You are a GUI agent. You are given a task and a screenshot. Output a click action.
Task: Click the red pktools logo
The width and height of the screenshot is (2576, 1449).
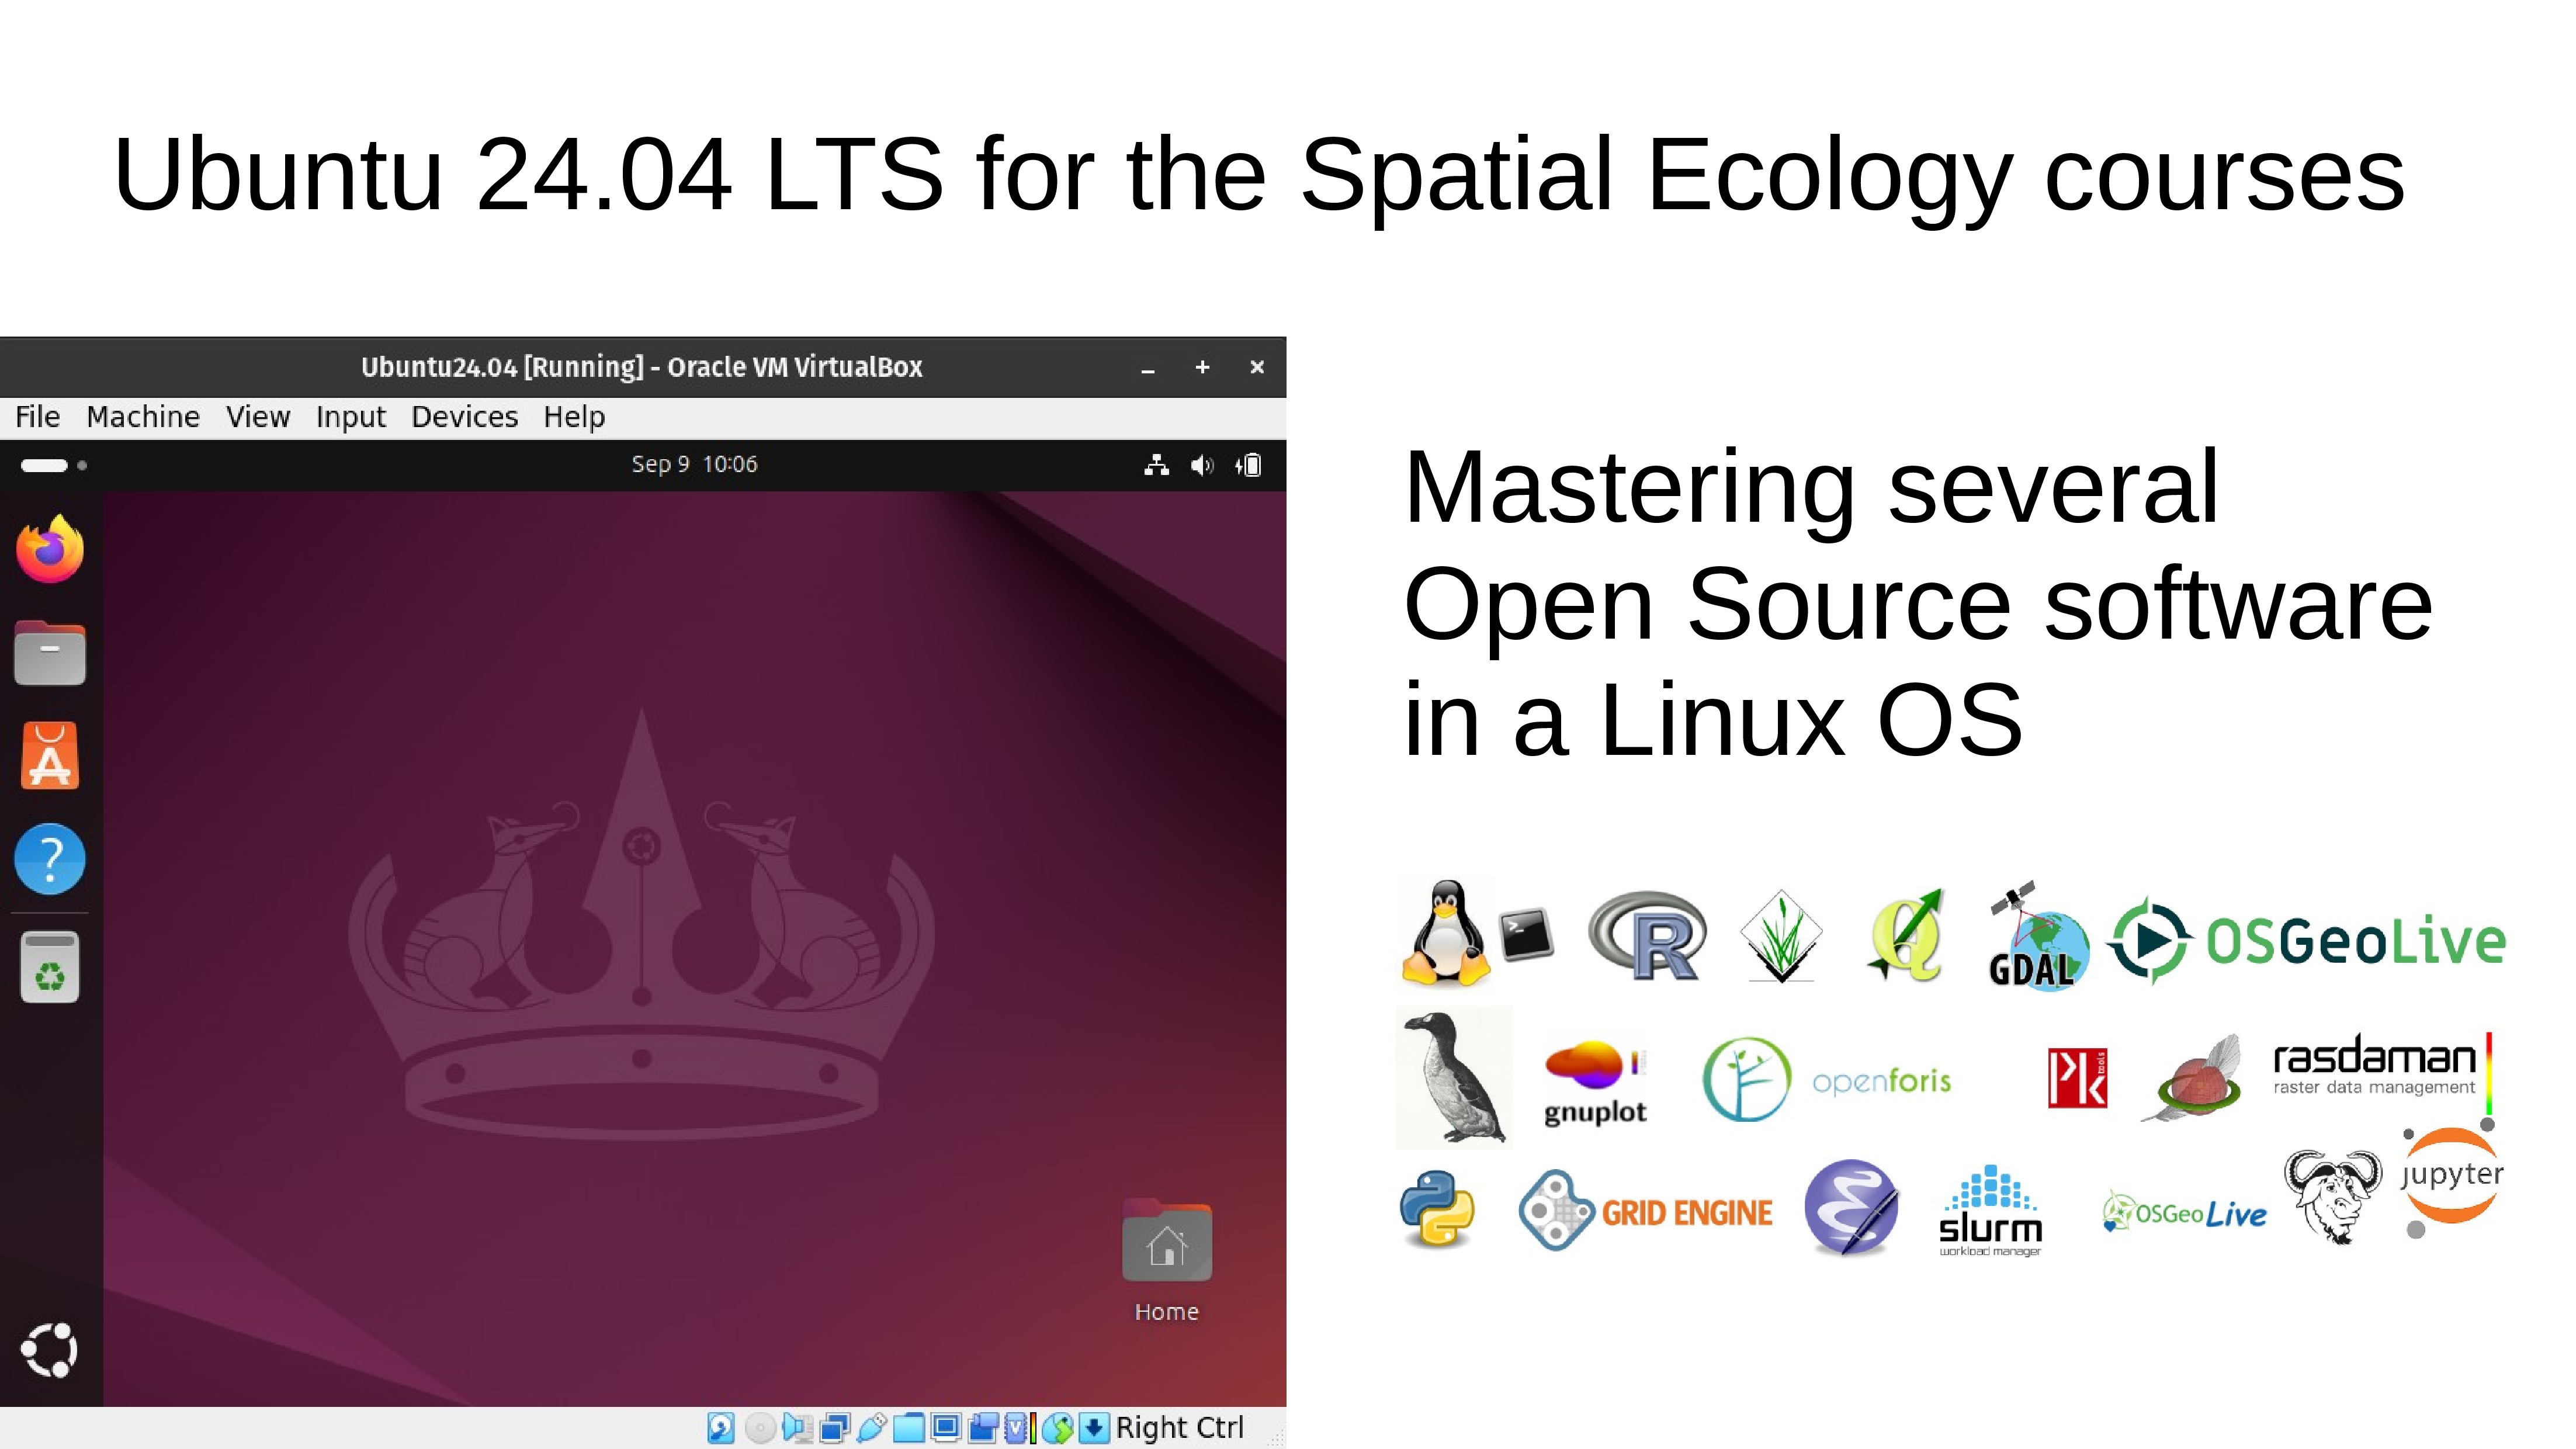[x=2077, y=1079]
